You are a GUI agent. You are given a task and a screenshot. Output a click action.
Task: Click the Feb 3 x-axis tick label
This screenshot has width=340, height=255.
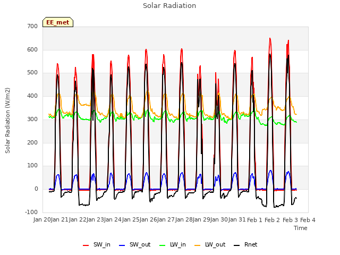coord(290,220)
